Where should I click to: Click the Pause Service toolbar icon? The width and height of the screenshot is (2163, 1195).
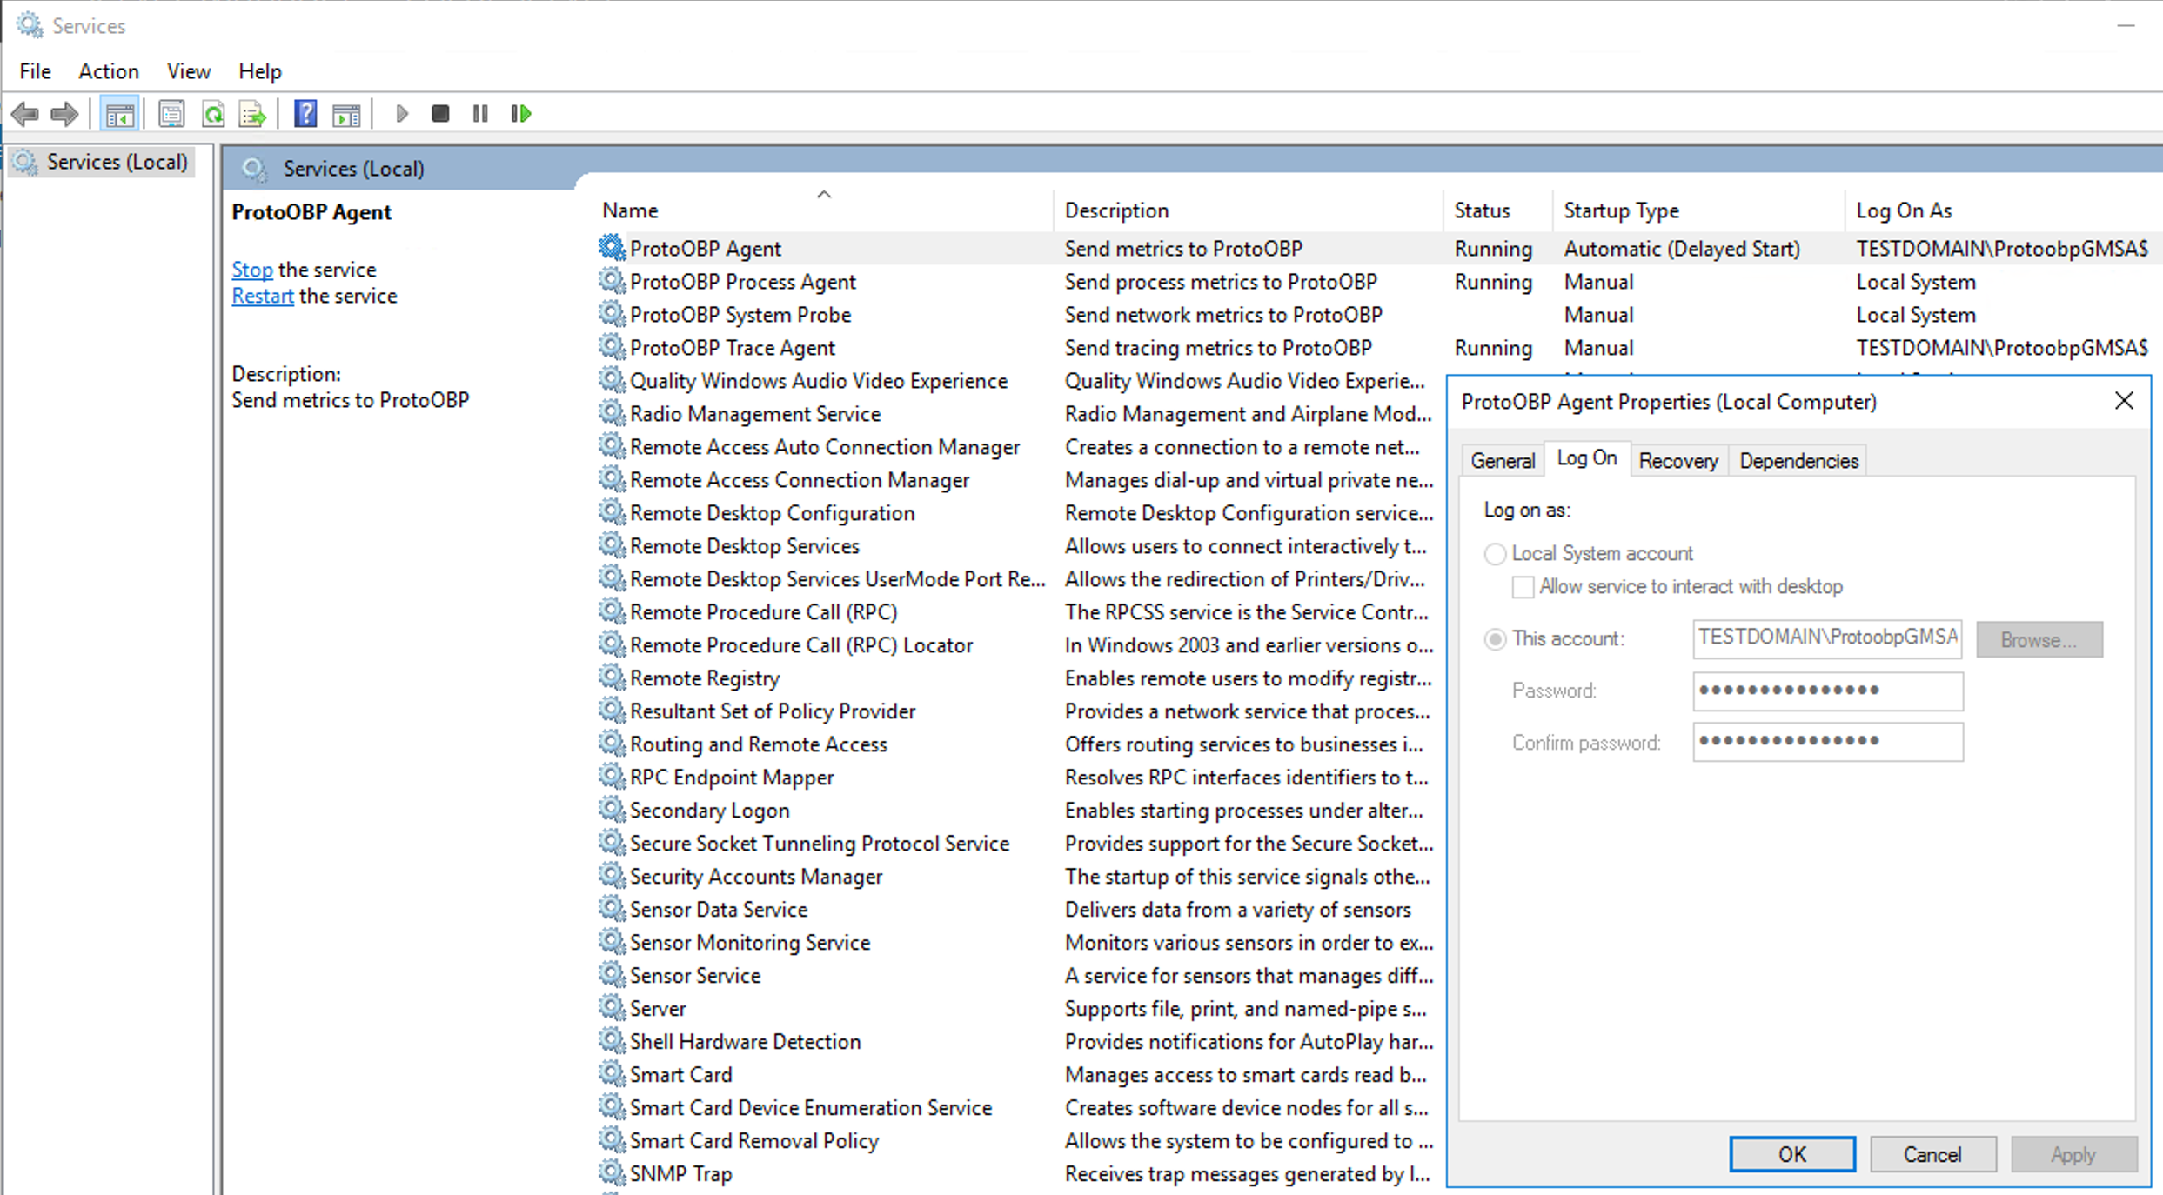pyautogui.click(x=480, y=114)
